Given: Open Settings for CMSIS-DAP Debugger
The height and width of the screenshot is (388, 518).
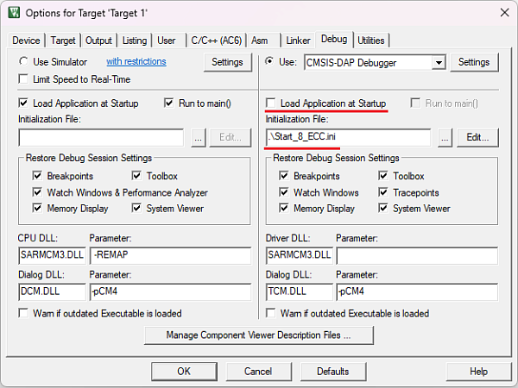Looking at the screenshot, I should point(473,62).
